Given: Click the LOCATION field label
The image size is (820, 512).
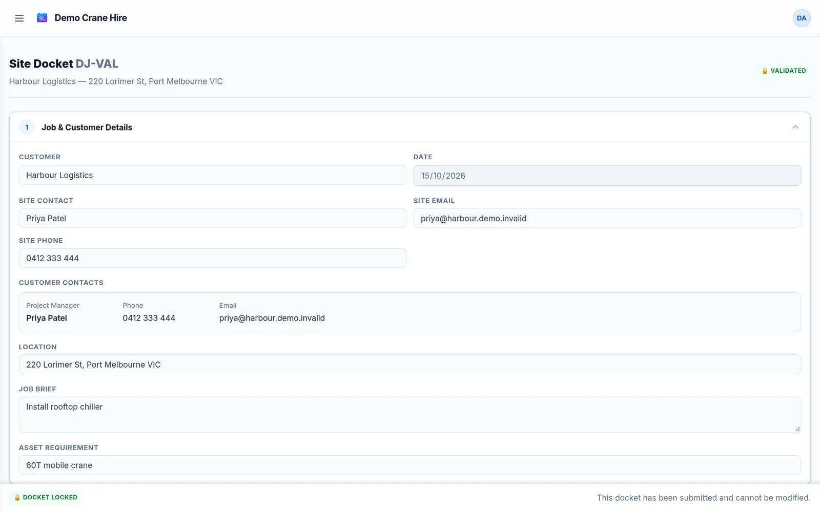Looking at the screenshot, I should click(38, 347).
